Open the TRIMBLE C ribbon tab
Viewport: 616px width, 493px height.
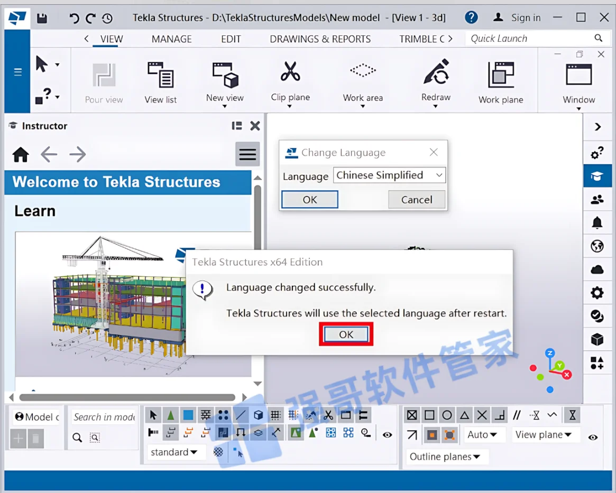coord(422,39)
